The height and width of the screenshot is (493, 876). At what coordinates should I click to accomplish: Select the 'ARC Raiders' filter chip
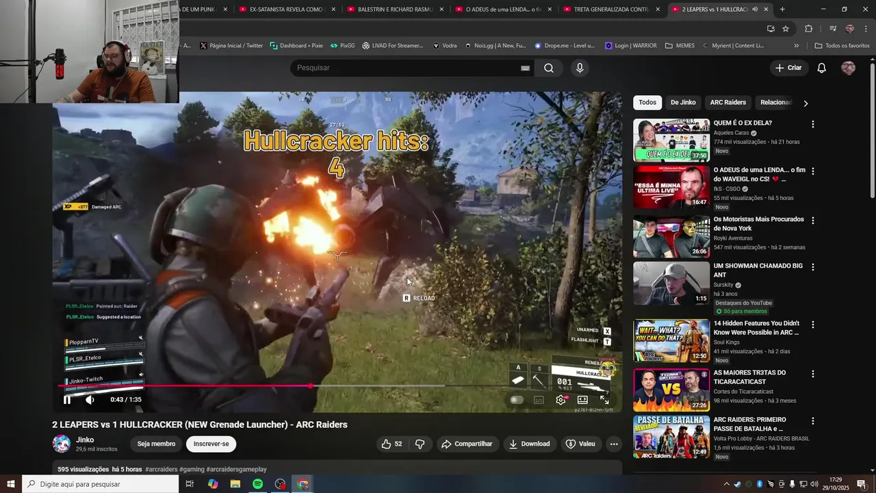click(728, 103)
